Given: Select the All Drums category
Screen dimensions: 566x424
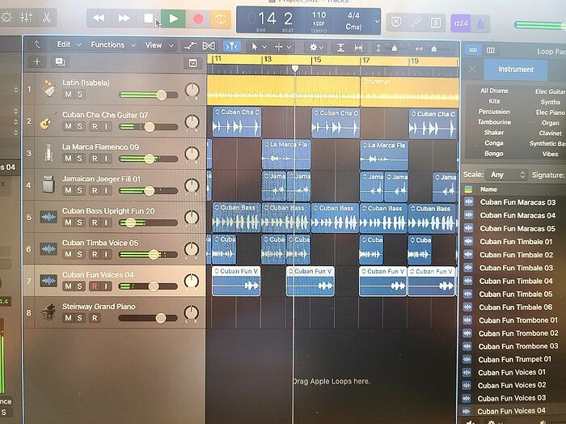Looking at the screenshot, I should tap(494, 91).
